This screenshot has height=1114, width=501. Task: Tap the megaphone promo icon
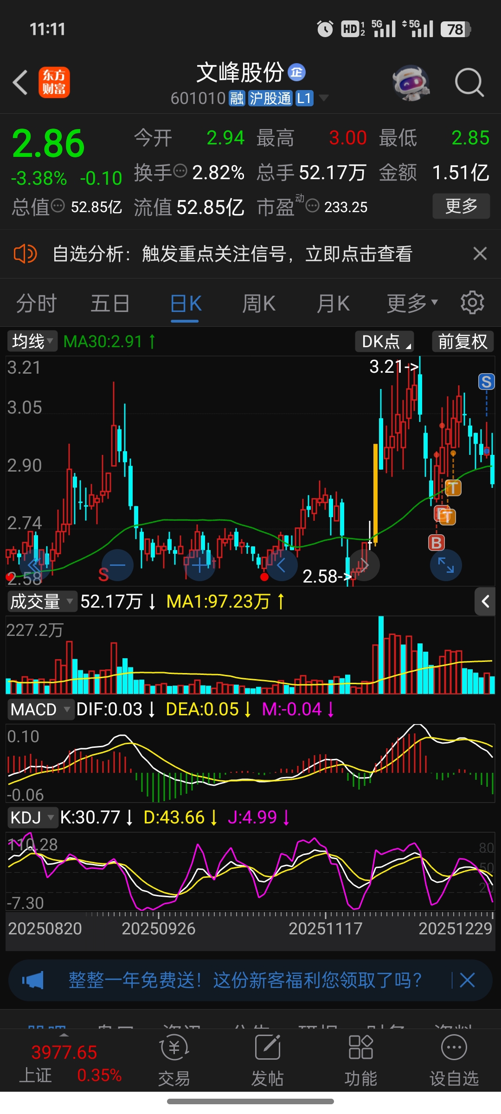[x=32, y=980]
